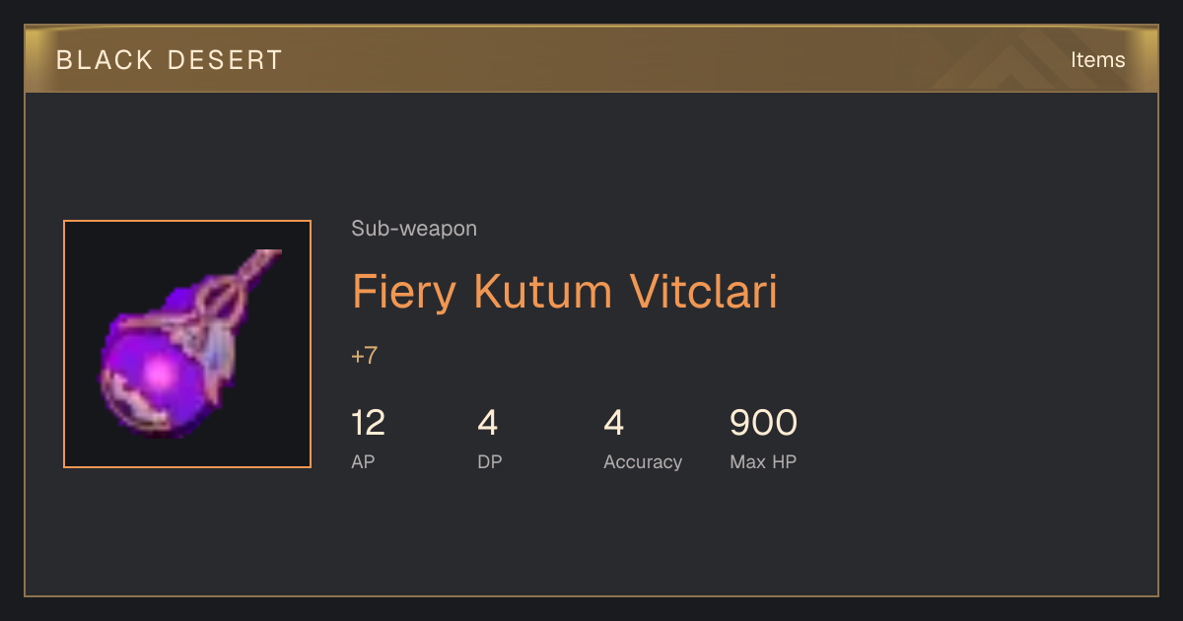Screen dimensions: 1183x621
Task: Select the +7 enhancement level
Action: tap(365, 356)
